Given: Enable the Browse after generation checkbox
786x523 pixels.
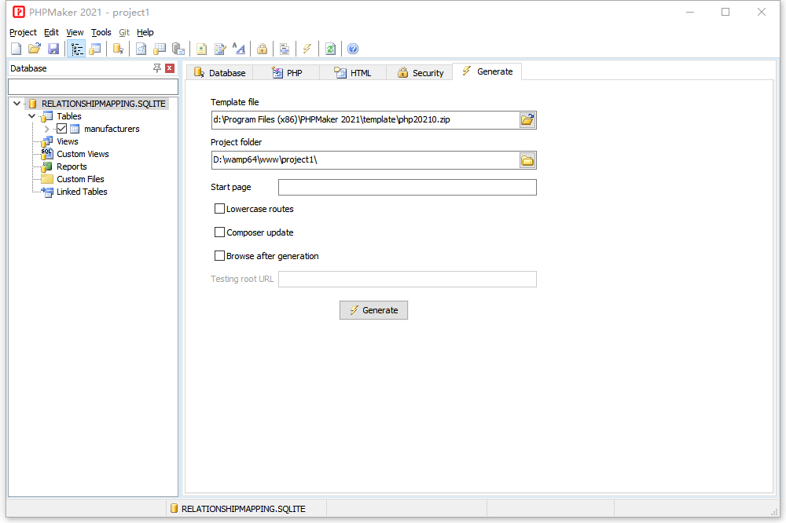Looking at the screenshot, I should pyautogui.click(x=219, y=256).
